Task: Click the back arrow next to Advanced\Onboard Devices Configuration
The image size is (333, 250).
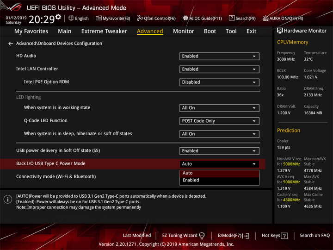Action: (10, 44)
